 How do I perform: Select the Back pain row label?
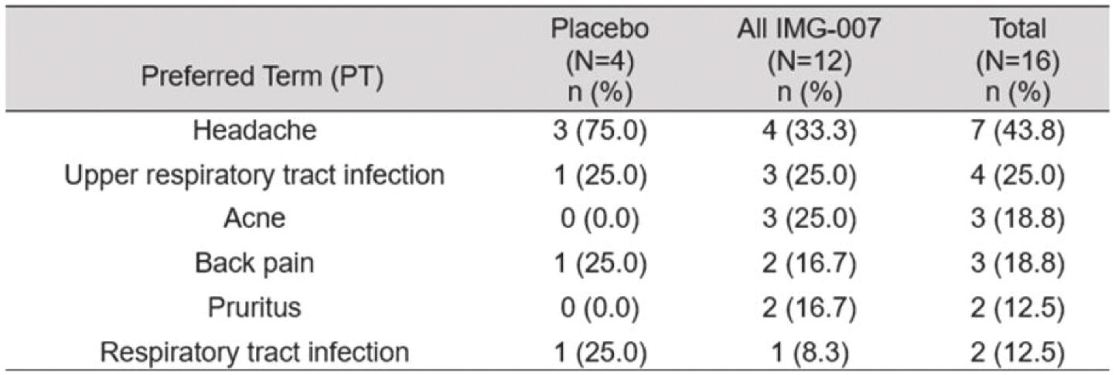pyautogui.click(x=254, y=264)
